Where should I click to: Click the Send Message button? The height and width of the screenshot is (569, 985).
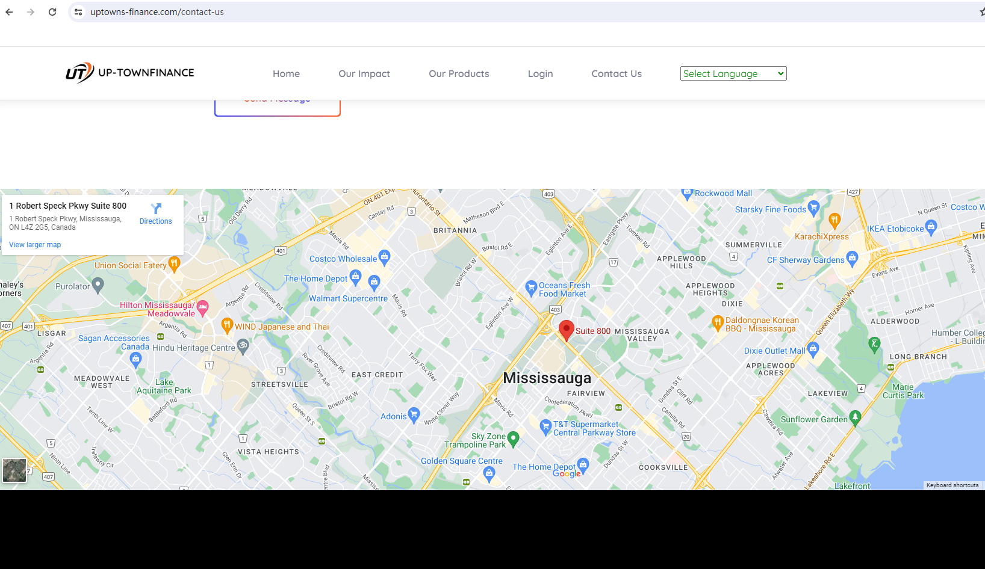(278, 107)
